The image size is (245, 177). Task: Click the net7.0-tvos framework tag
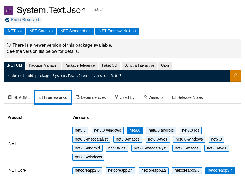[217, 148]
